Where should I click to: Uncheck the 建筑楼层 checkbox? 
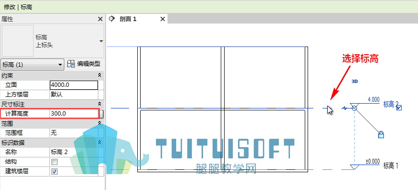tap(54, 171)
